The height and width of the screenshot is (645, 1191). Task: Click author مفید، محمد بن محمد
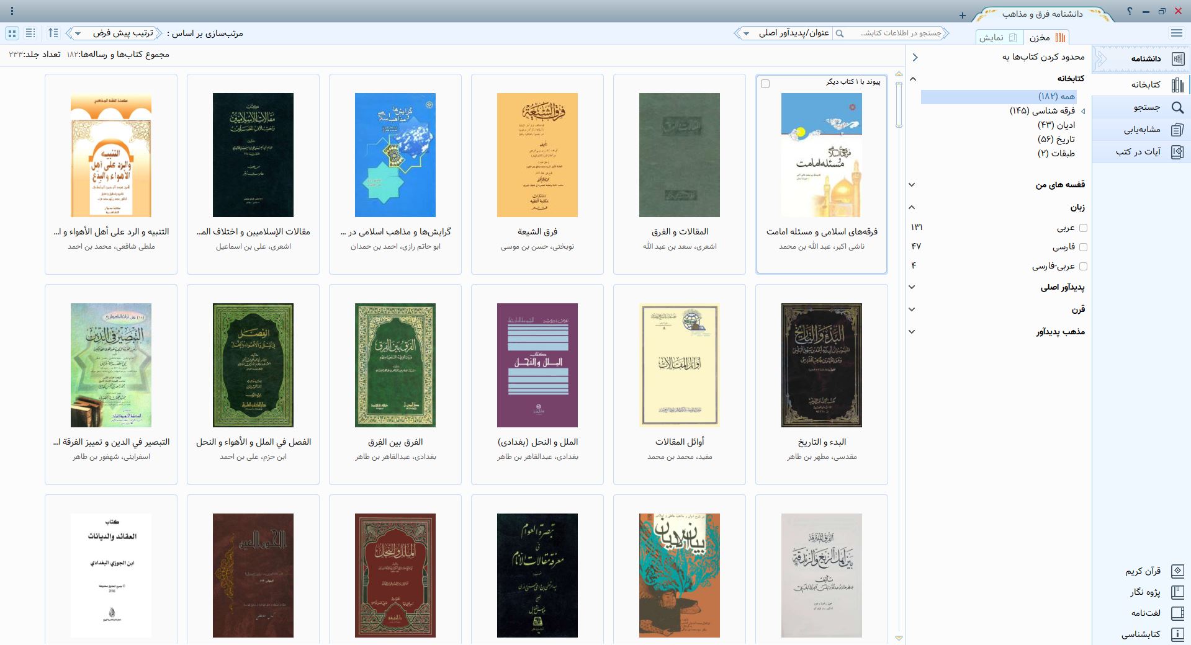[680, 457]
